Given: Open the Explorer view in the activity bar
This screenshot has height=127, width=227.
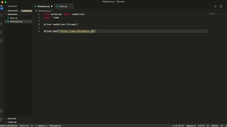Looking at the screenshot, I should point(1,7).
